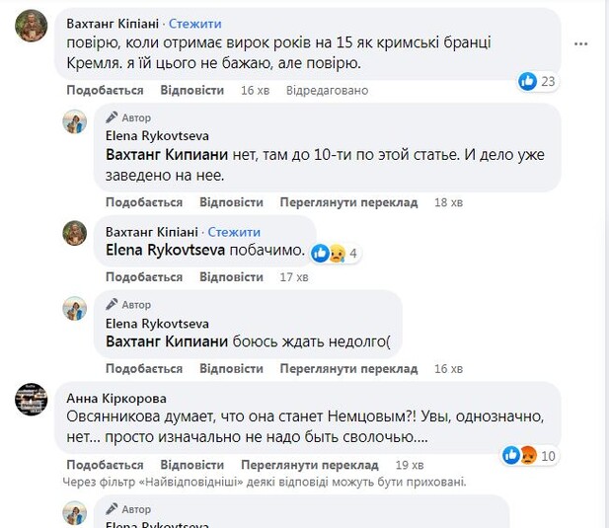609x528 pixels.
Task: Click Вахтанг Кіпіані's avatar beside побачимо reply
Action: coord(75,233)
